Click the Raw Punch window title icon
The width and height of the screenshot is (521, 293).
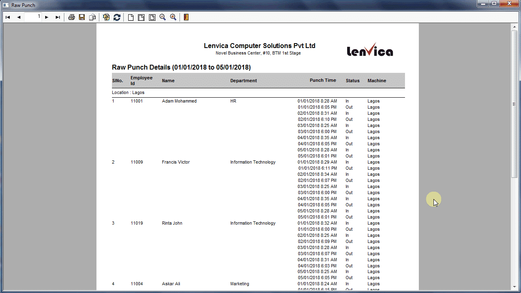click(6, 5)
